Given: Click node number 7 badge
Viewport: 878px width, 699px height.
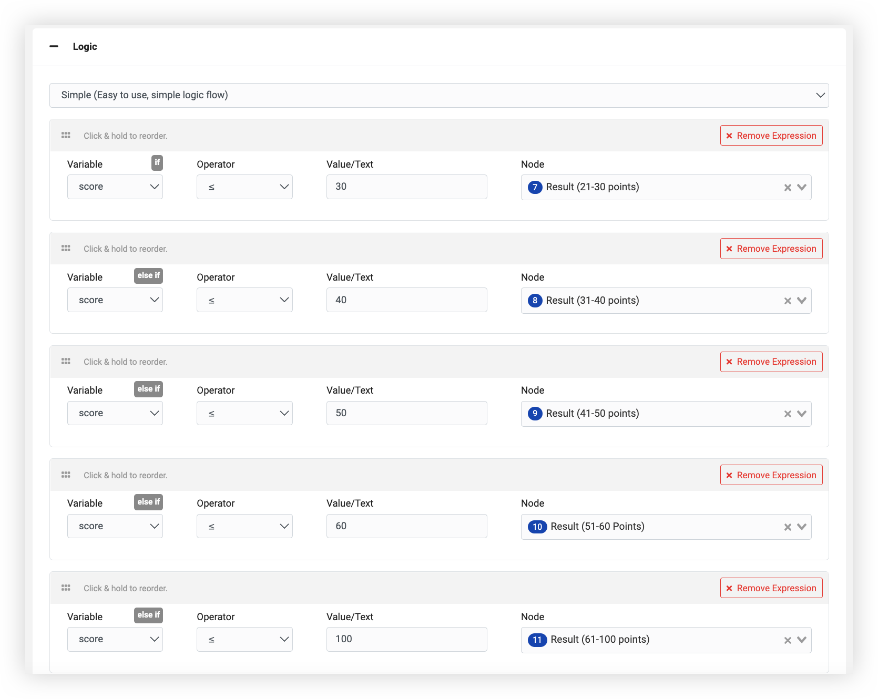Looking at the screenshot, I should [535, 187].
